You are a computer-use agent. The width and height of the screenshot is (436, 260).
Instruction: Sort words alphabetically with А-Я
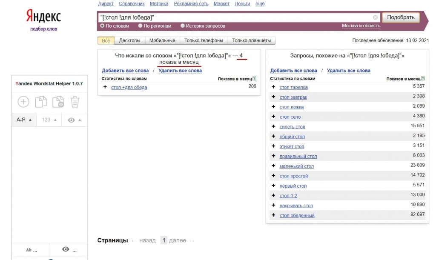(21, 120)
